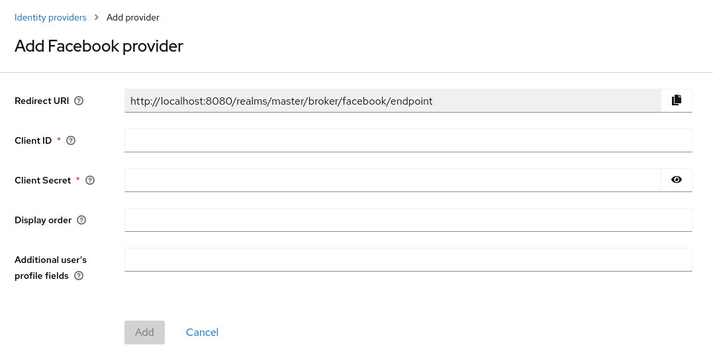Reveal the Client Secret with eye icon
Image resolution: width=713 pixels, height=361 pixels.
676,180
